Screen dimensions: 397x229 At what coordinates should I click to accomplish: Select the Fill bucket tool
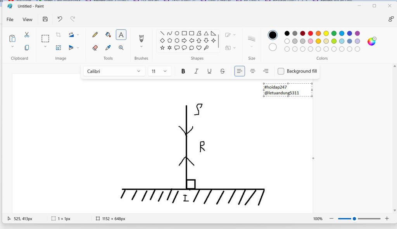108,34
